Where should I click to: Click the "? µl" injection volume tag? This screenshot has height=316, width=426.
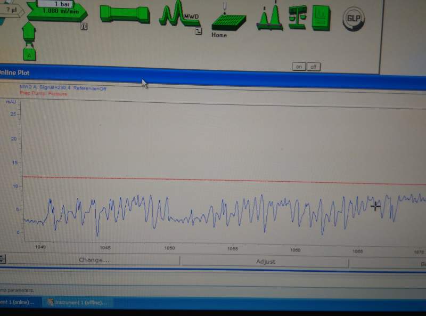click(11, 10)
